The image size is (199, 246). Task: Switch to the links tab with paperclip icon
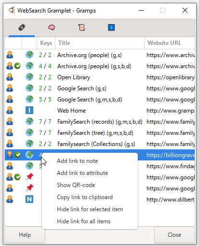(x=22, y=28)
